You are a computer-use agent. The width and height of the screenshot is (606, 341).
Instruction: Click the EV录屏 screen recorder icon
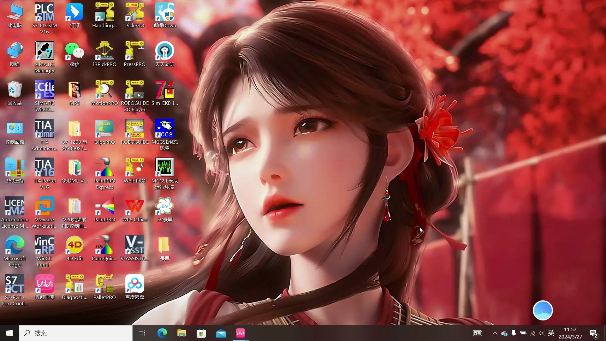click(x=164, y=207)
